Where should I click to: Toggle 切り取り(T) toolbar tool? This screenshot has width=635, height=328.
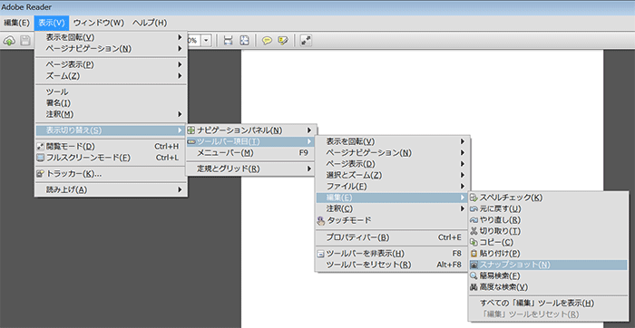[x=548, y=231]
